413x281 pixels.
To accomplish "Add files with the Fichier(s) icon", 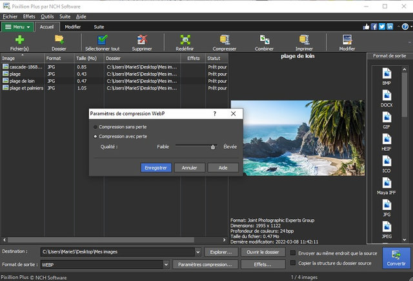I will (19, 43).
